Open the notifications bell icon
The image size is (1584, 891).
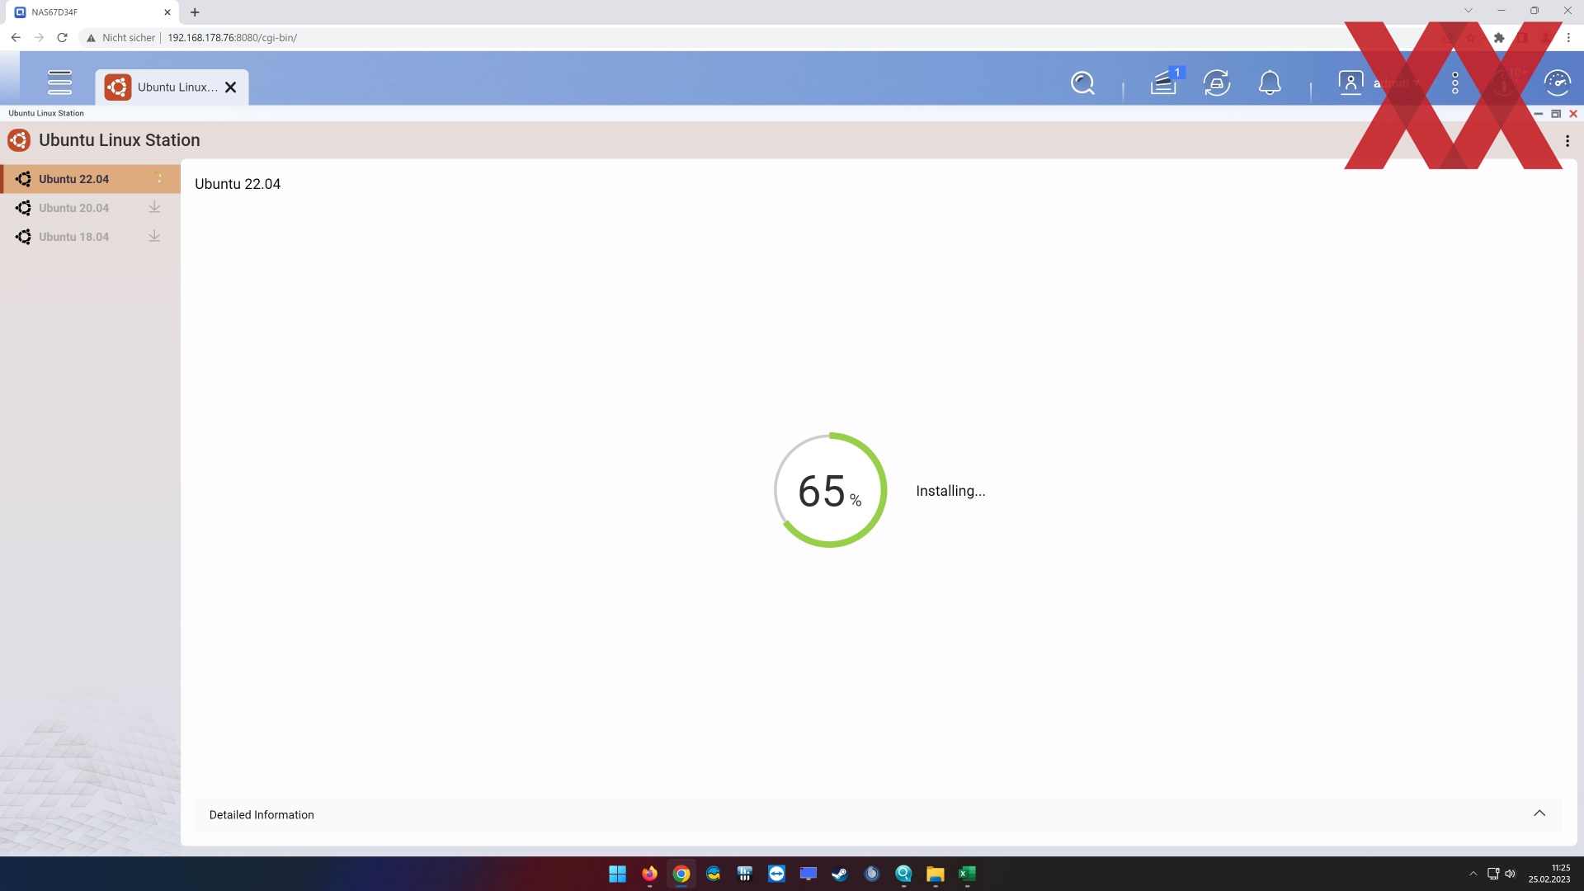coord(1270,83)
